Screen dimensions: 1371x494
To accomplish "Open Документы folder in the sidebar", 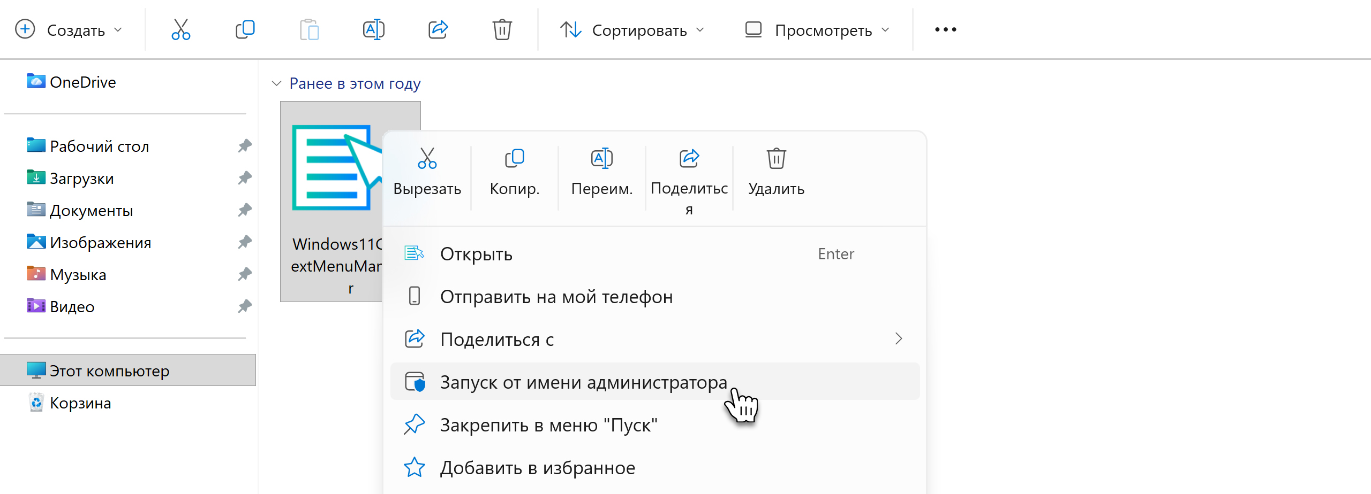I will pos(80,210).
